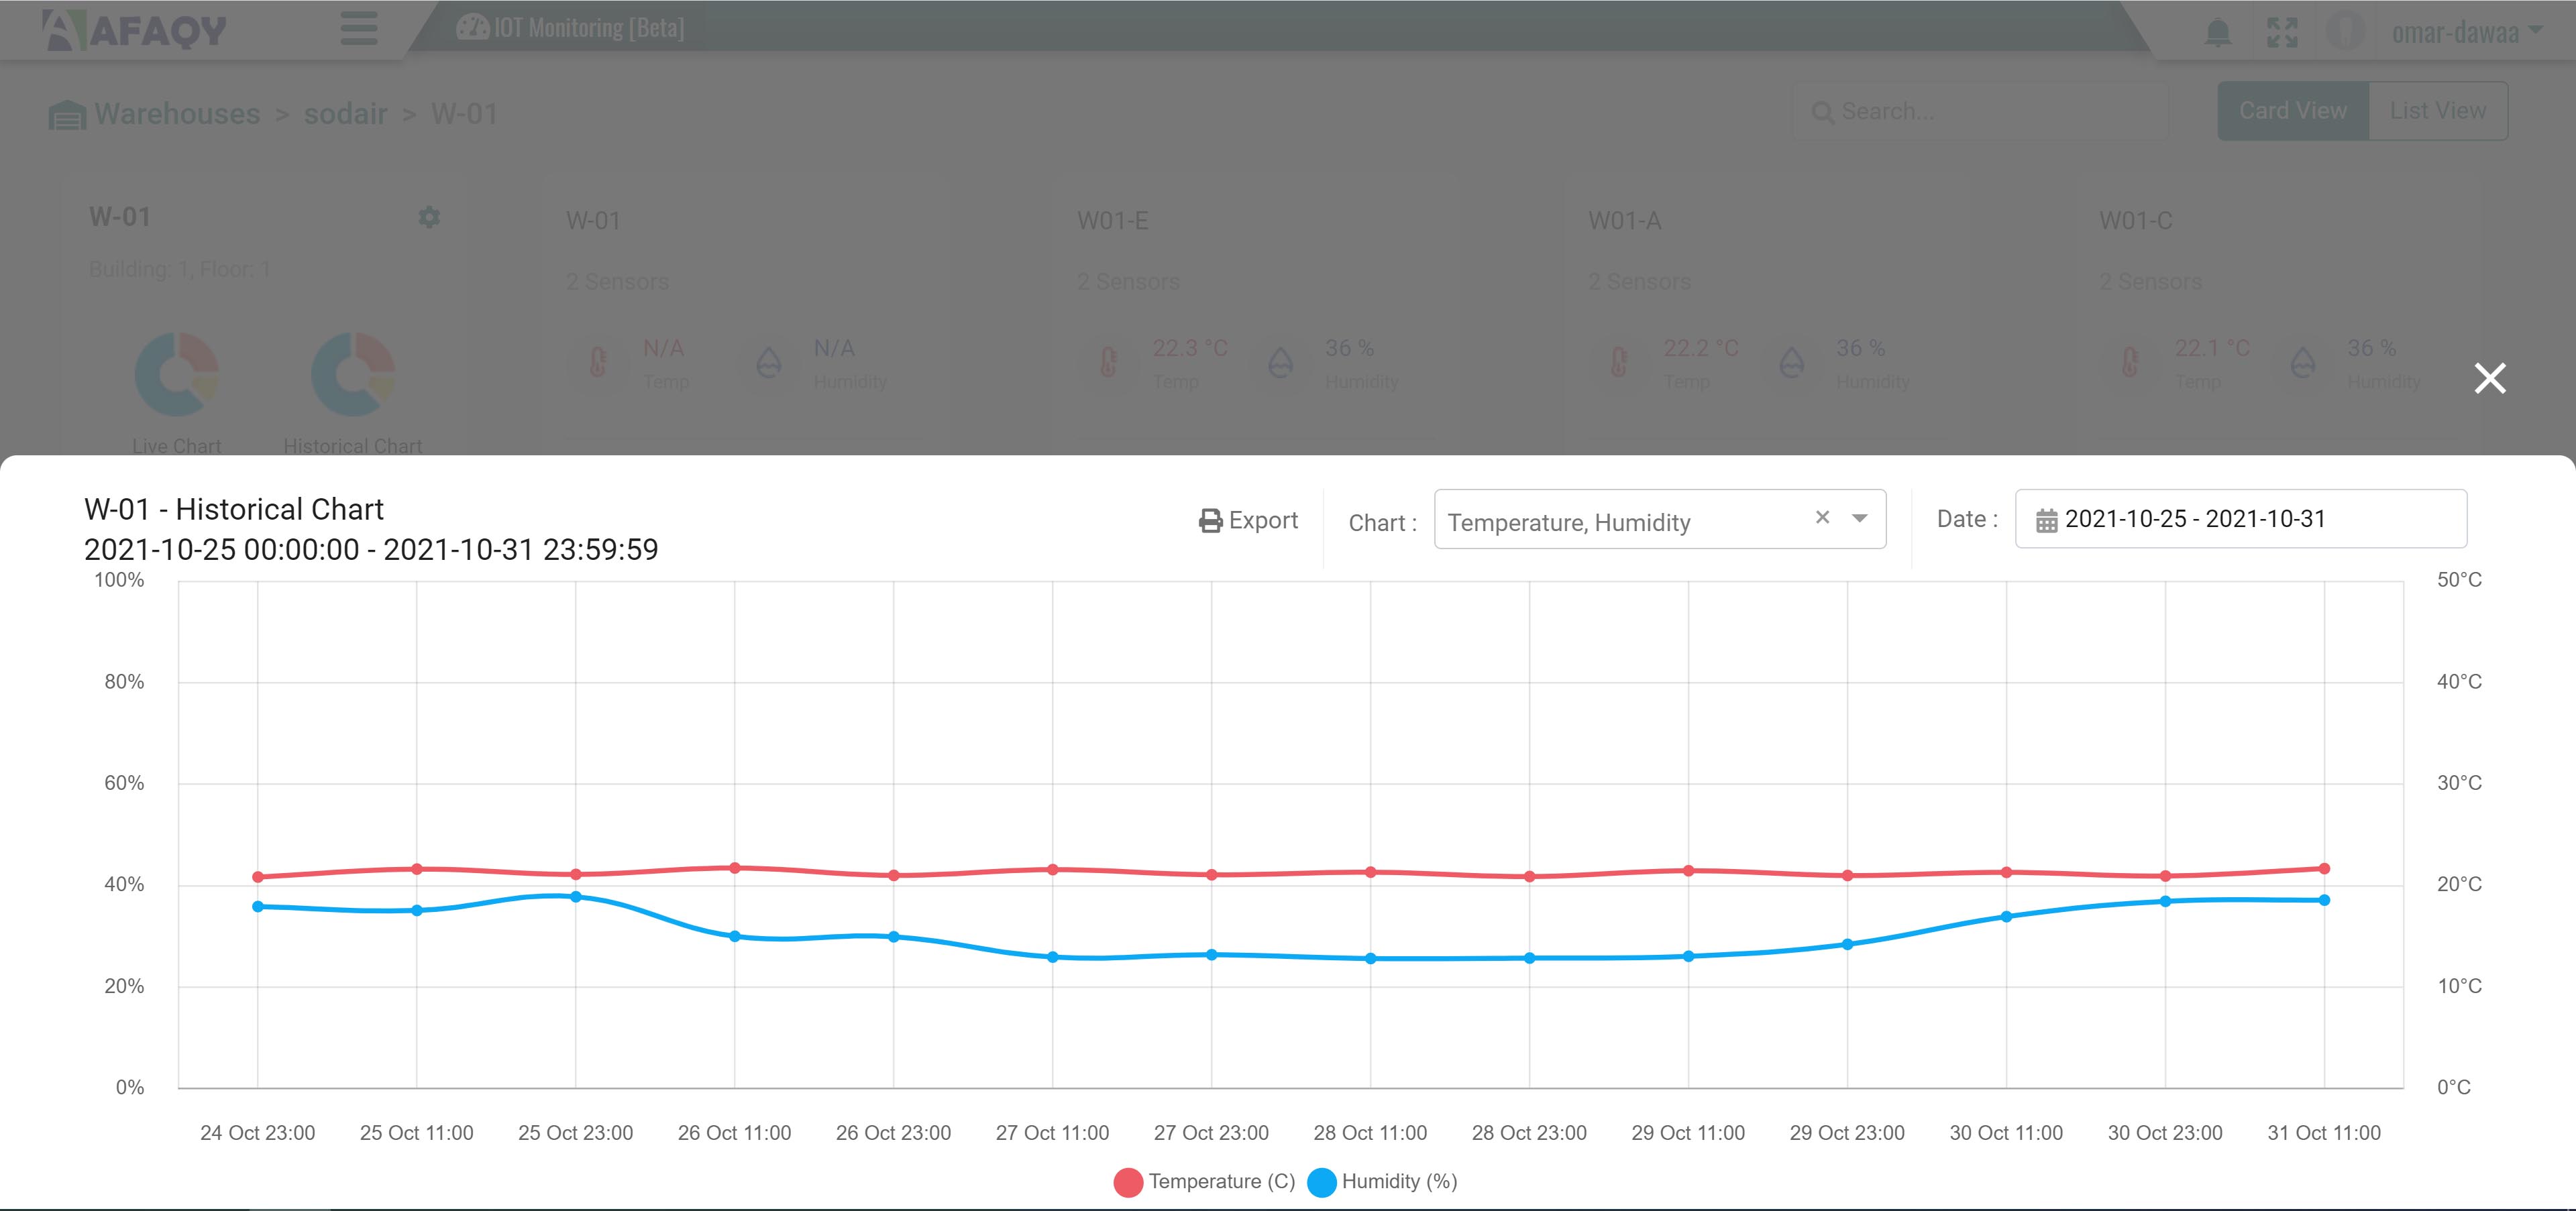Select the Card View tab
Image resolution: width=2576 pixels, height=1211 pixels.
pyautogui.click(x=2293, y=111)
